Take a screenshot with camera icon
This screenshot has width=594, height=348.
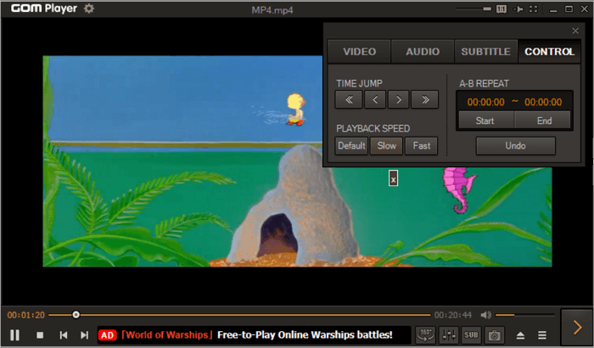pos(494,335)
